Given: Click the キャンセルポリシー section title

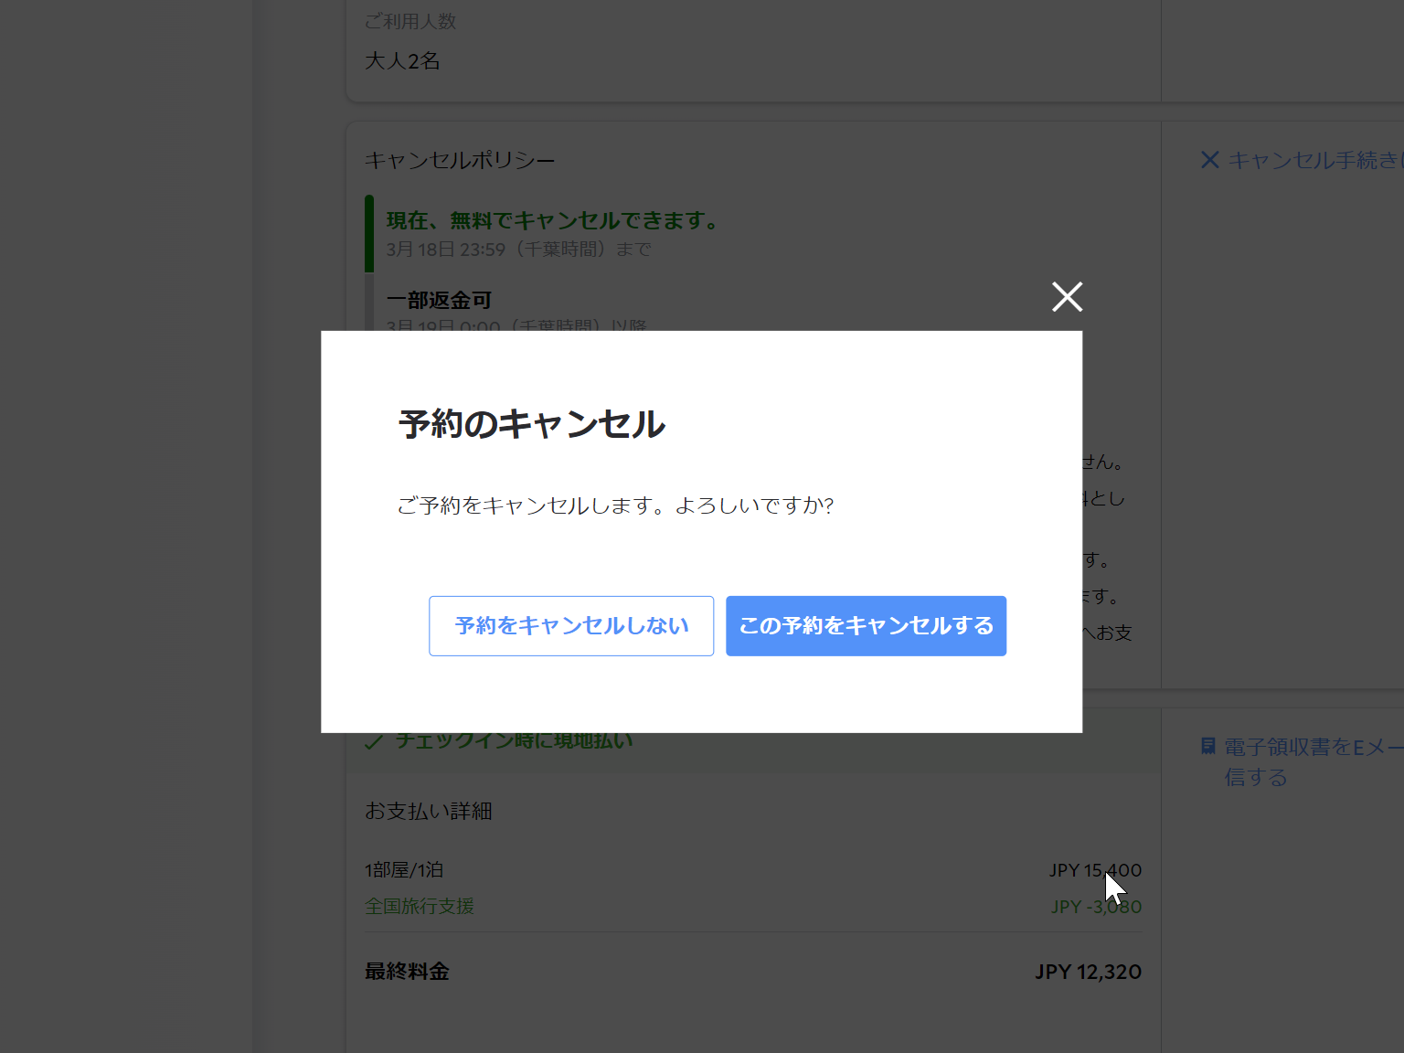Looking at the screenshot, I should pos(460,159).
